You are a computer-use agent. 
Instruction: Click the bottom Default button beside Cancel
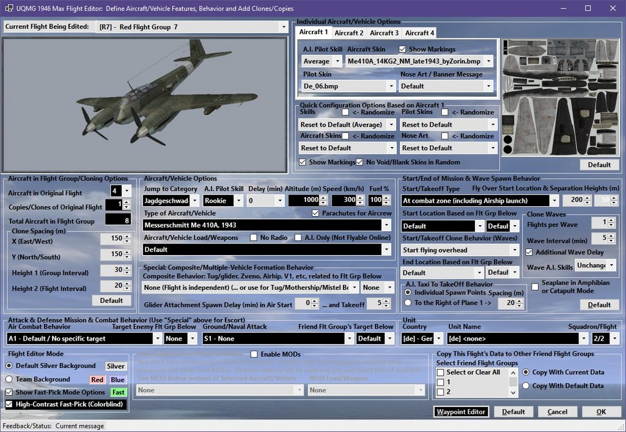(513, 412)
